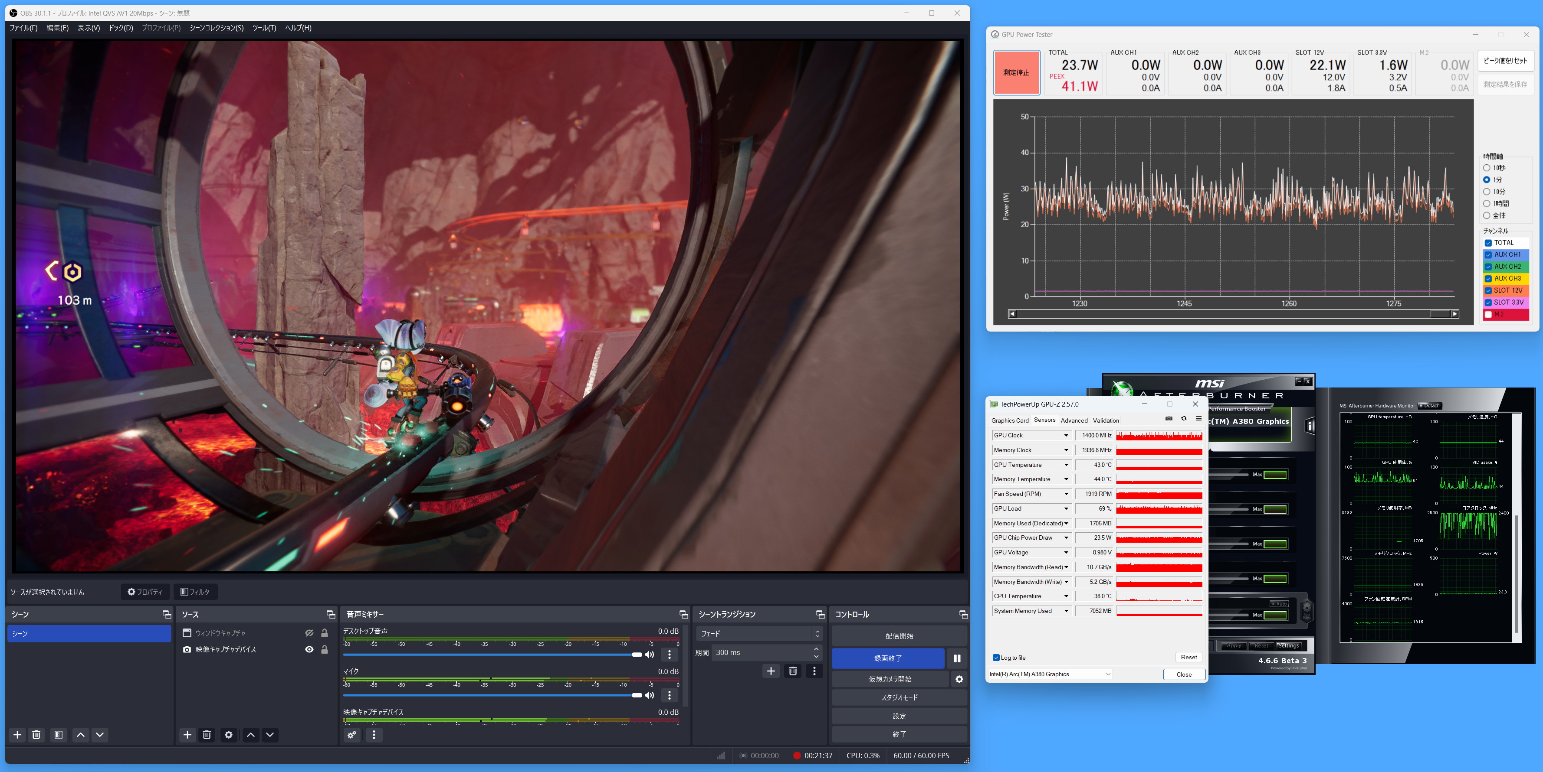Take a screenshot with GPU-Z camera icon
The height and width of the screenshot is (772, 1543).
[1169, 419]
